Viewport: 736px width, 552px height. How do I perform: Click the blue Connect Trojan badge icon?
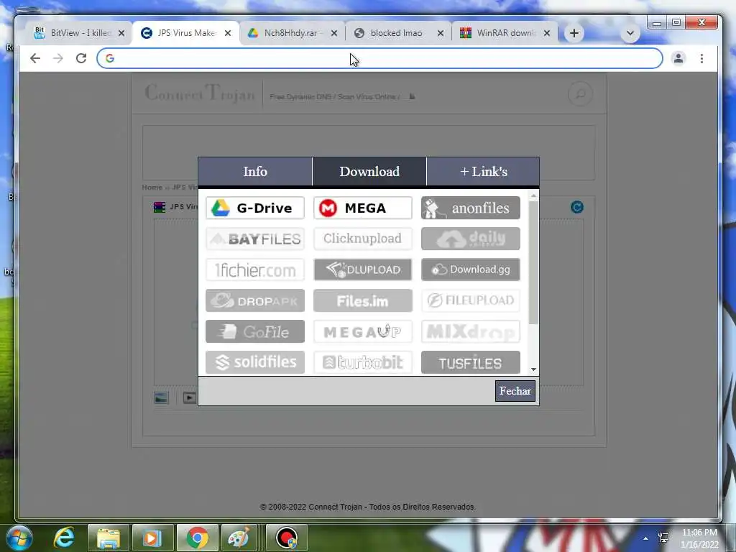577,207
